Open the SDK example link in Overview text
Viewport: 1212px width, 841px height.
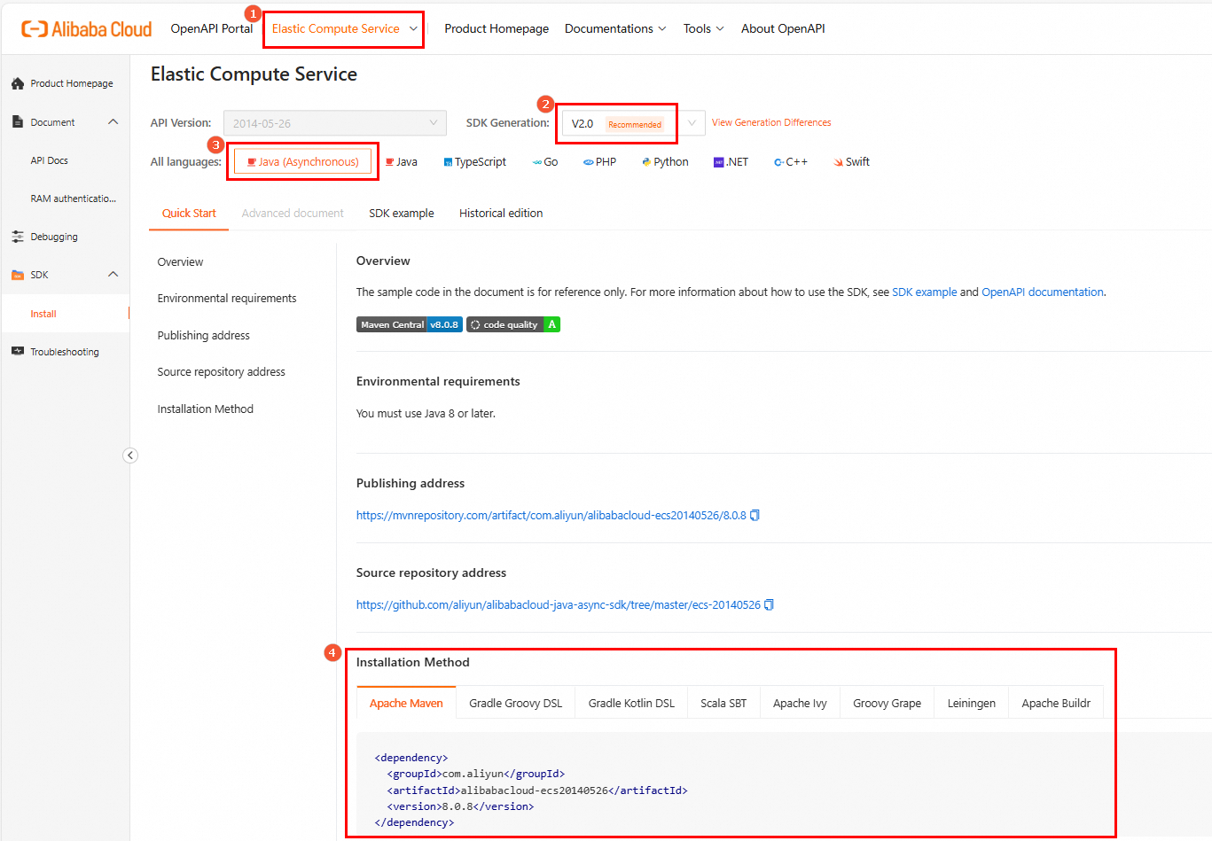click(x=925, y=292)
